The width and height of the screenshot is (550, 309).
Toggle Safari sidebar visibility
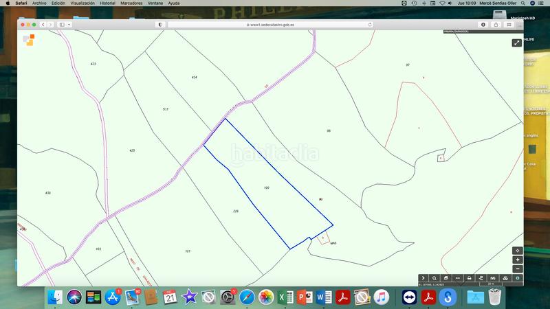[x=62, y=24]
